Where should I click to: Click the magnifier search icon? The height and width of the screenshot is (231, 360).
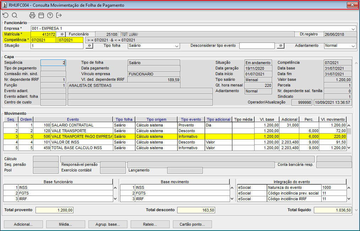[15, 15]
